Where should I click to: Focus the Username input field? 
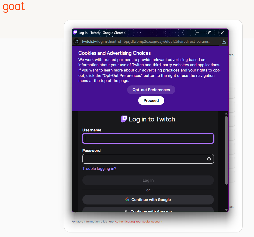(x=148, y=138)
